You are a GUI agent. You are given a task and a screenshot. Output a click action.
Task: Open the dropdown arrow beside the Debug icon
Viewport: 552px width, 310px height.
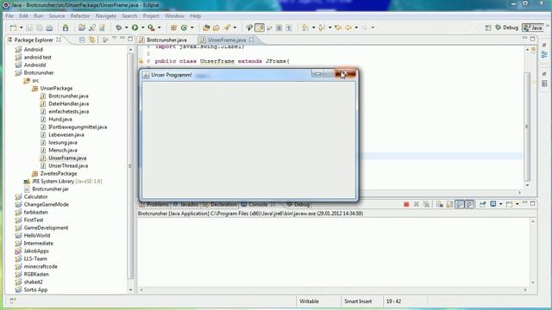tap(127, 28)
